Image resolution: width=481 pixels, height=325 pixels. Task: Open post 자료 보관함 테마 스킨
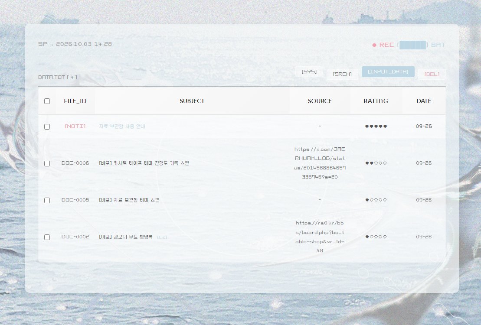(129, 200)
